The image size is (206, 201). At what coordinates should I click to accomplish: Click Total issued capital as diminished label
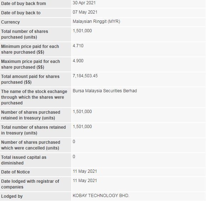click(24, 160)
